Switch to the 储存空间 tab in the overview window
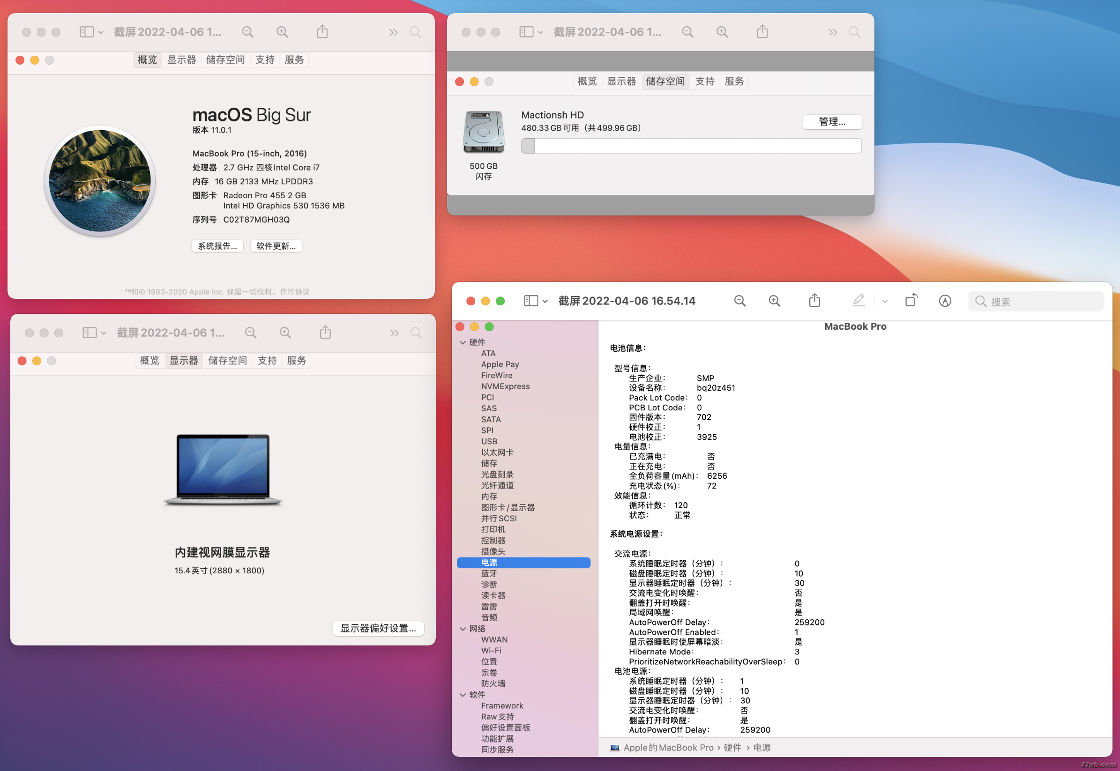This screenshot has width=1120, height=771. pos(225,60)
